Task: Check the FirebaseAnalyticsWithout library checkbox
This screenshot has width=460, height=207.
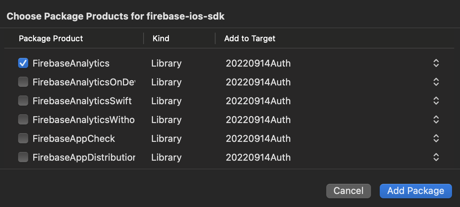Action: [x=23, y=120]
